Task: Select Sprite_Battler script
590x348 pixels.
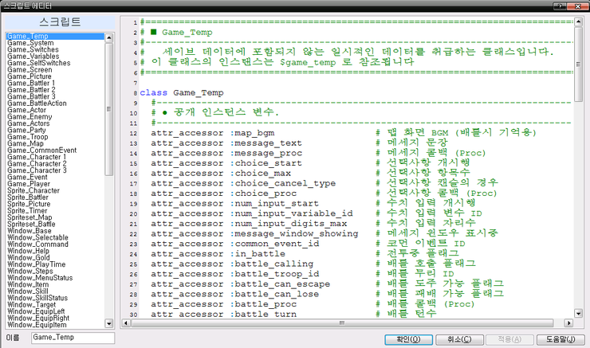Action: [x=55, y=197]
